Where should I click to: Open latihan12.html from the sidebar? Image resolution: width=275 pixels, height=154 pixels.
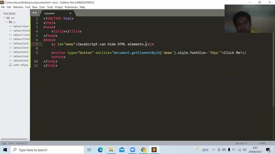[x=21, y=39]
